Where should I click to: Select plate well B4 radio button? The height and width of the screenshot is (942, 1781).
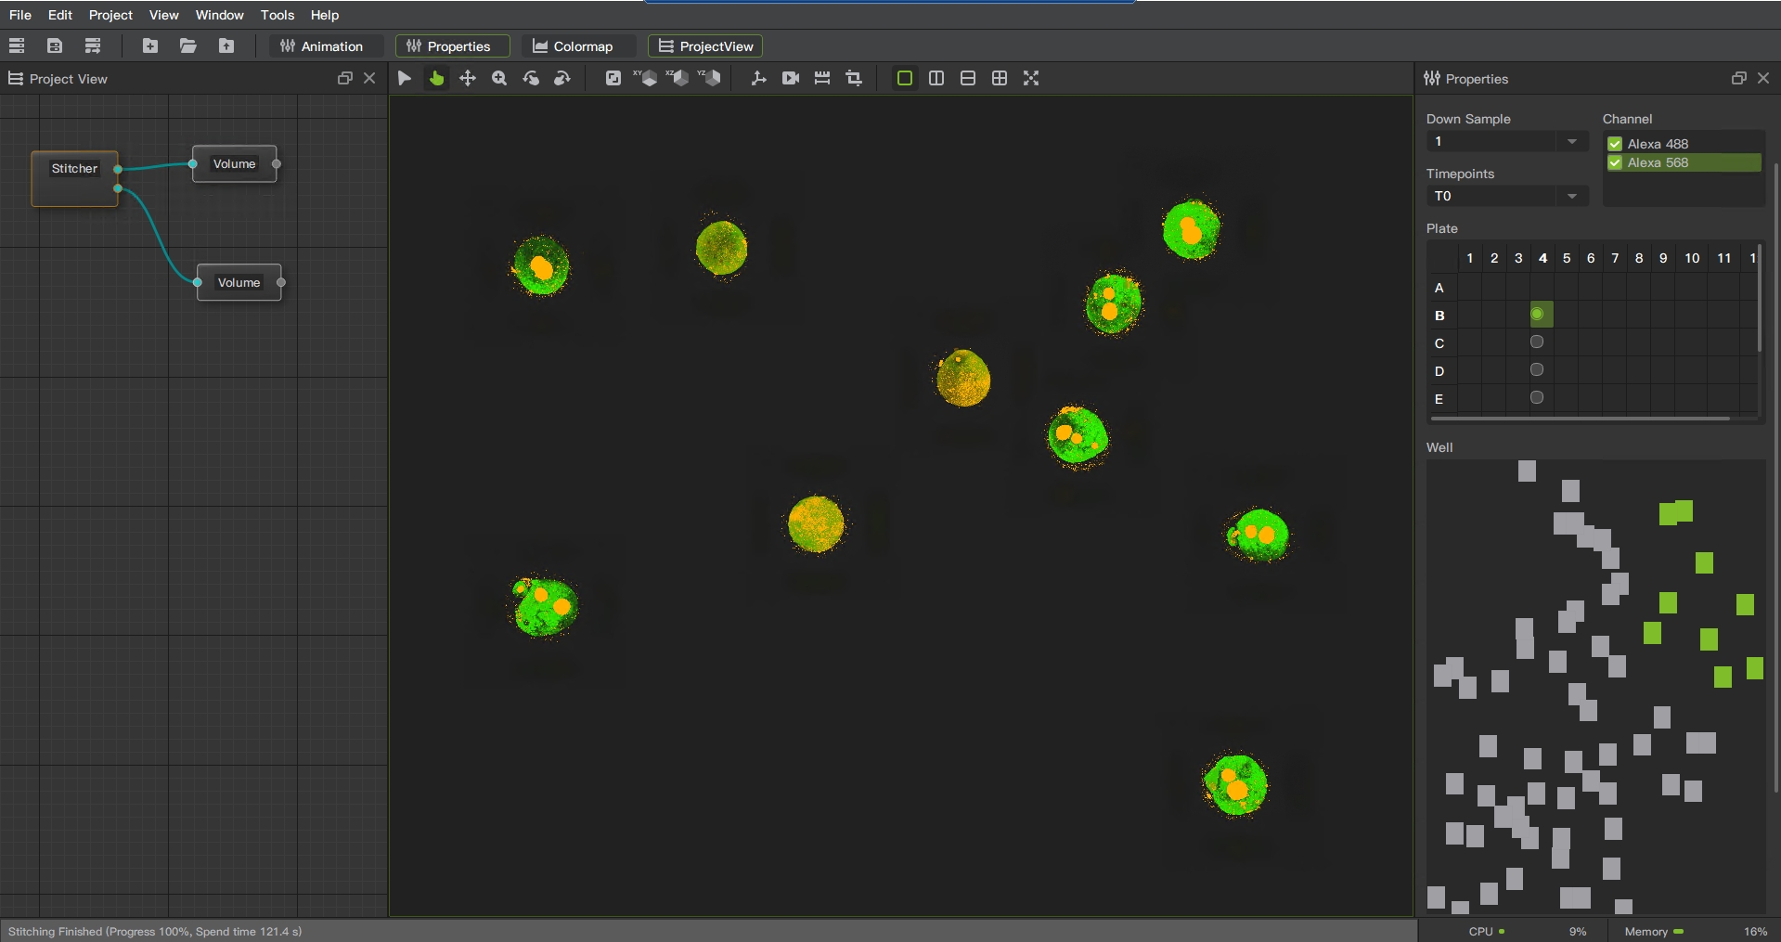click(1538, 315)
